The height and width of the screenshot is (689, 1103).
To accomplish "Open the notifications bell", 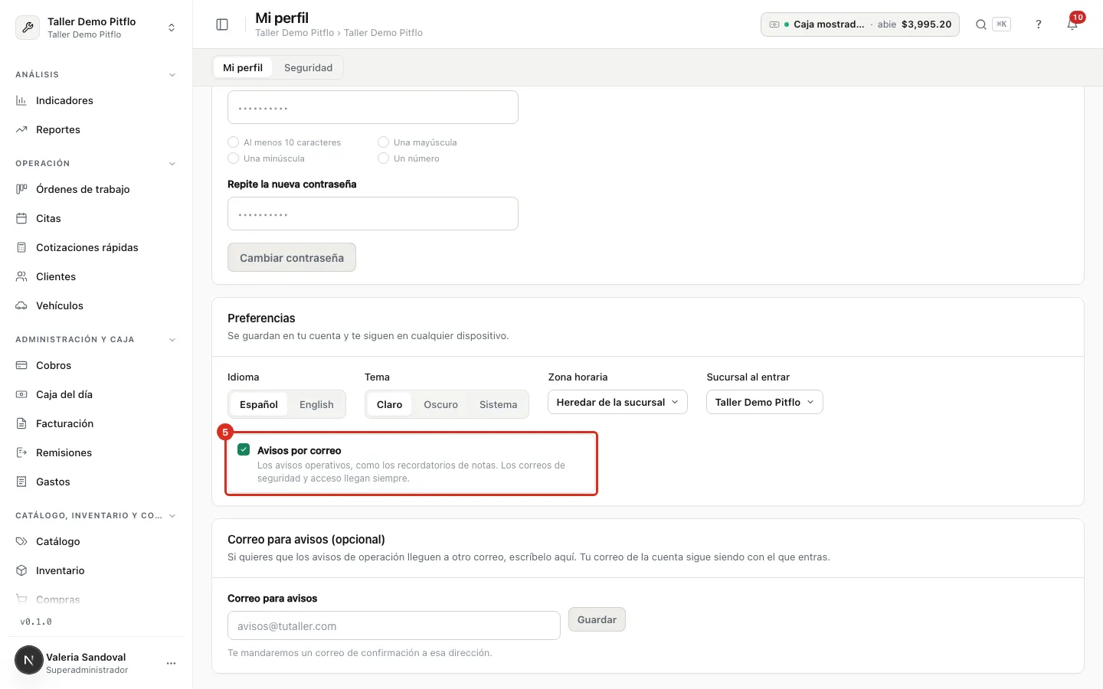I will point(1072,24).
